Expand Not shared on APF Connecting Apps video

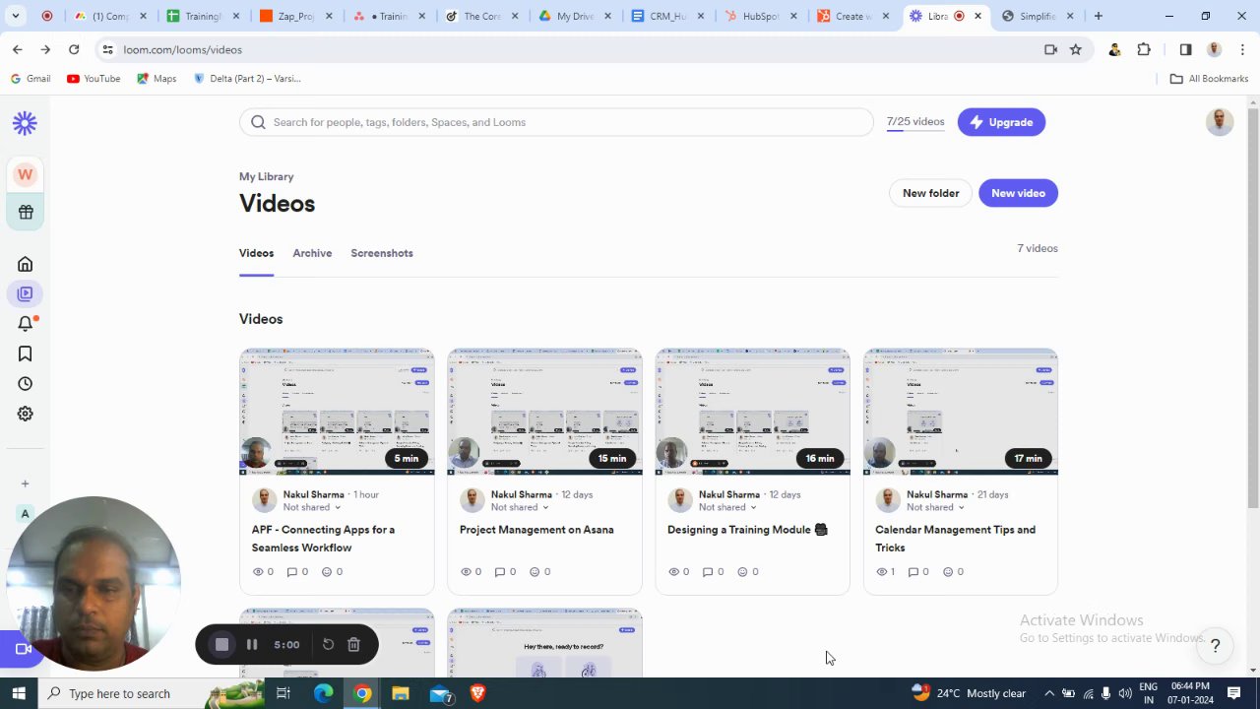(x=312, y=507)
